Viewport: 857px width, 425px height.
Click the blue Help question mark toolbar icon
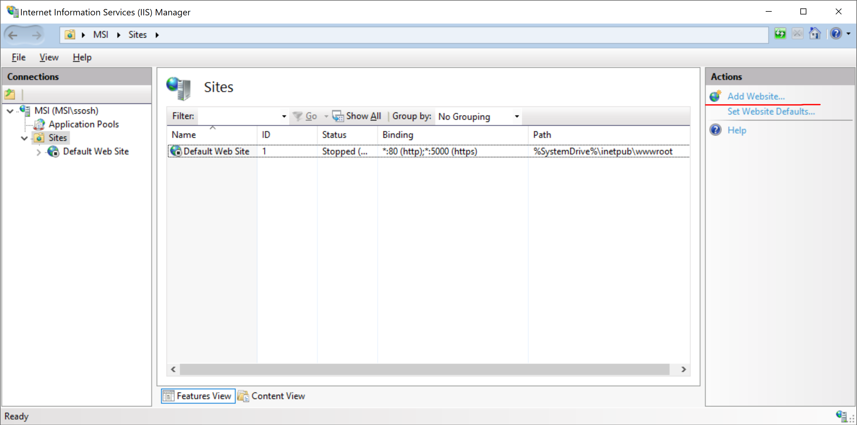click(x=836, y=34)
